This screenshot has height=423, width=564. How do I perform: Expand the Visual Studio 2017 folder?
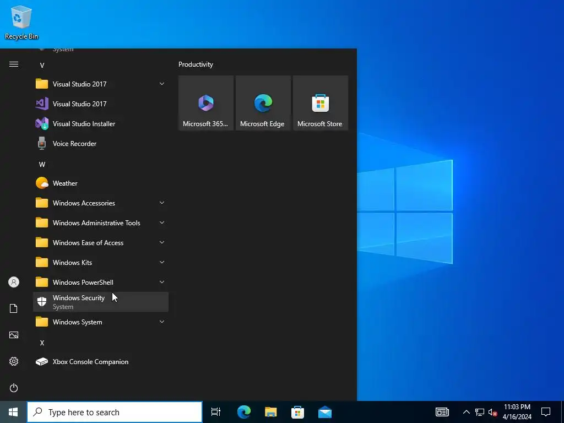pyautogui.click(x=100, y=84)
